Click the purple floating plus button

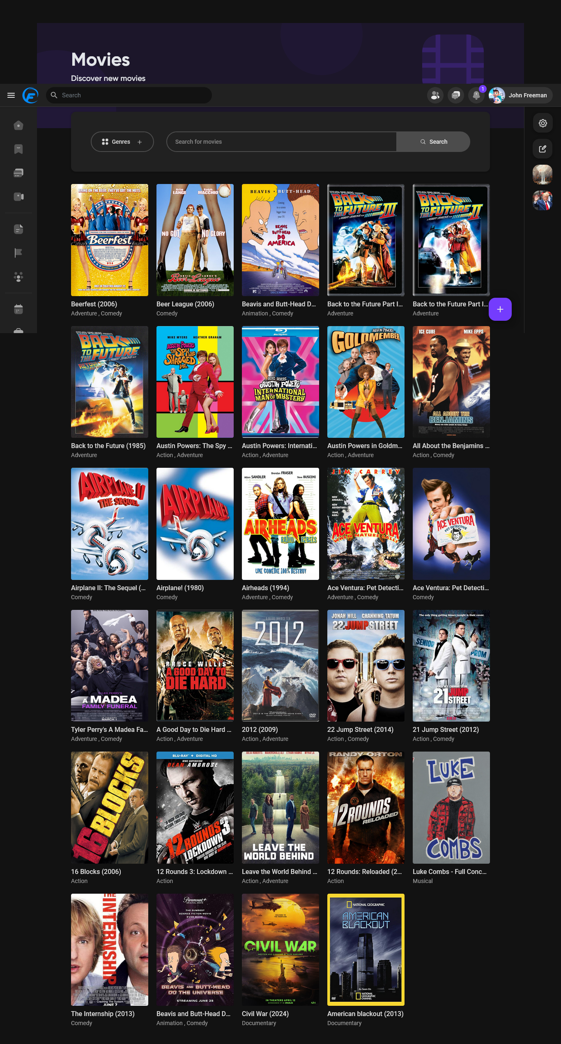(500, 309)
